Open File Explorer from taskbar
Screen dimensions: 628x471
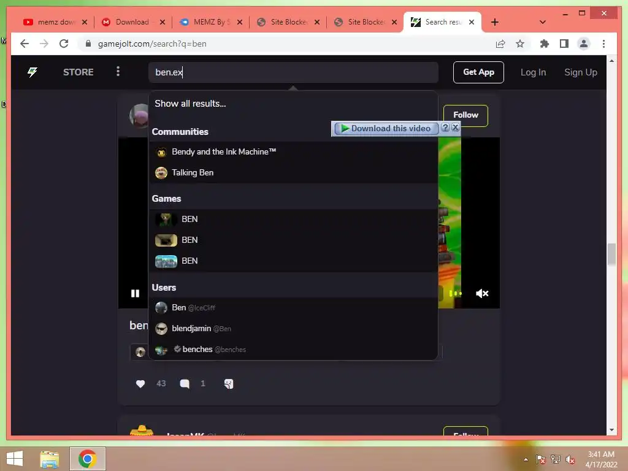point(50,459)
